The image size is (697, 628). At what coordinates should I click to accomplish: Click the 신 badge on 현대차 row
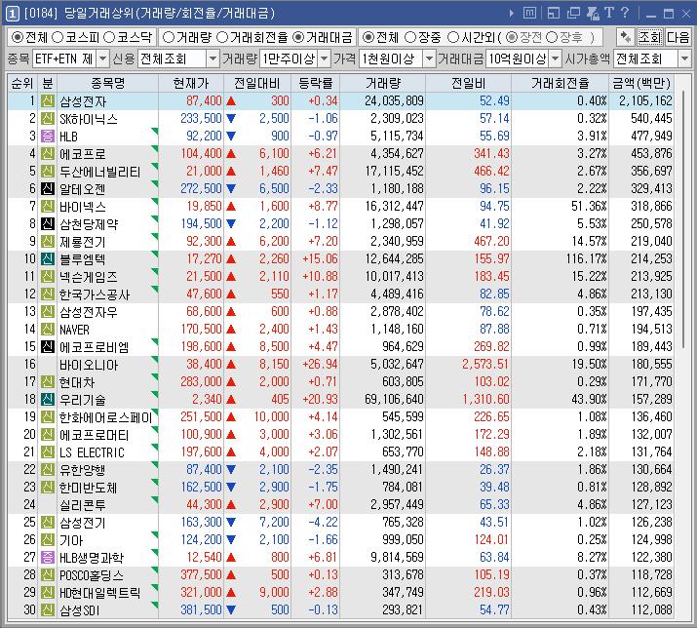(48, 381)
